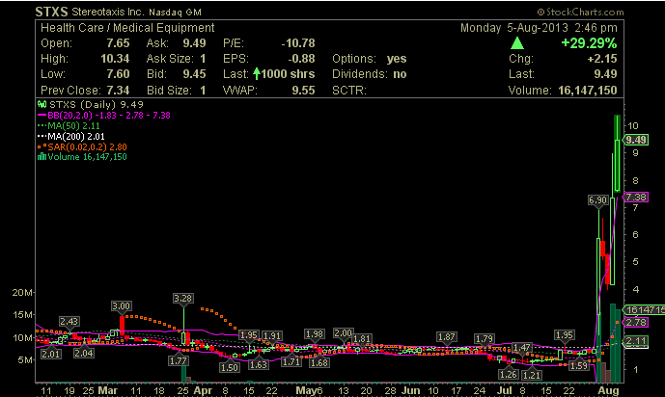The width and height of the screenshot is (665, 397).
Task: Click the green MA(50) 2.11 legend entry
Action: [x=69, y=125]
